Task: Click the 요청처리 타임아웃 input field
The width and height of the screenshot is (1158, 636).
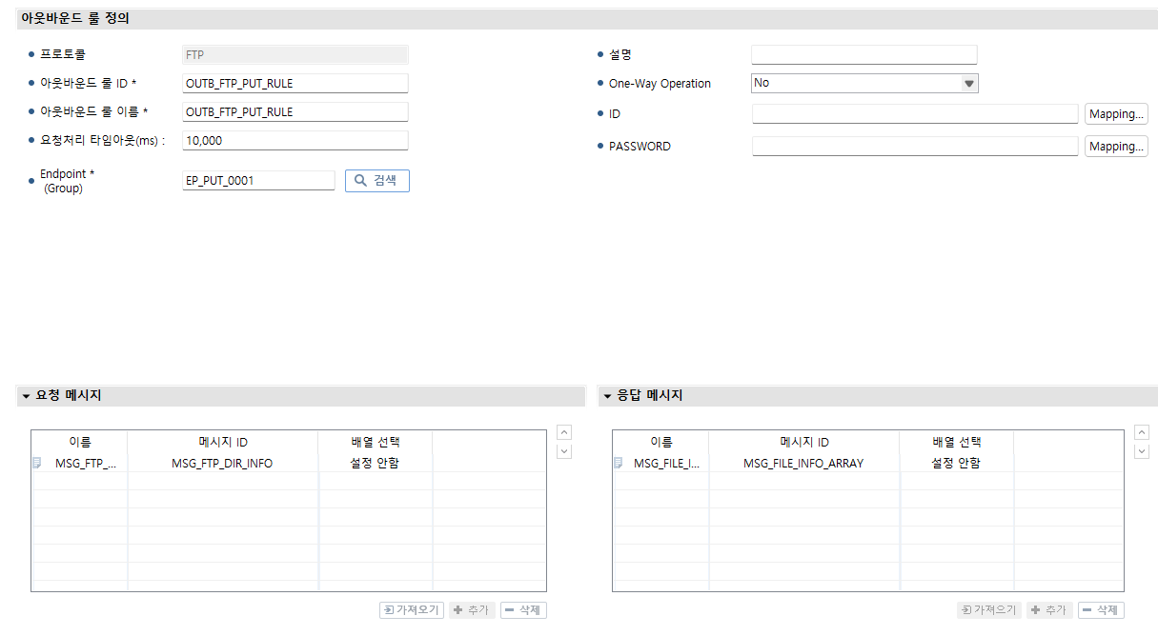Action: [295, 140]
